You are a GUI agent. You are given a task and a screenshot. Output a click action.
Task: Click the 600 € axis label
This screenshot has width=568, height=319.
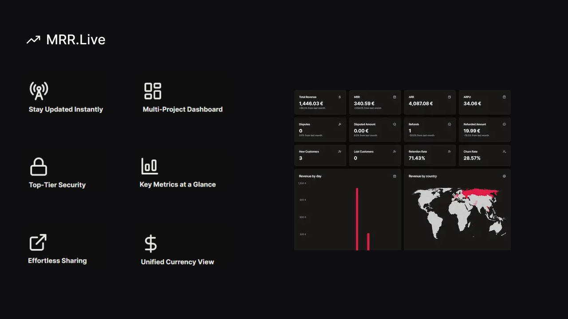[x=303, y=217]
